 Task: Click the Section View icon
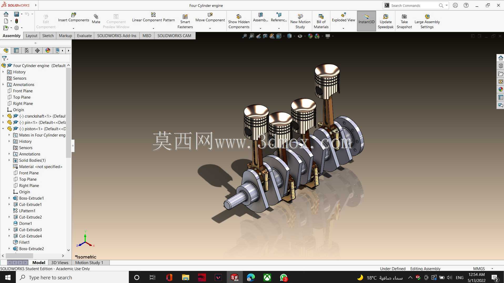[265, 36]
